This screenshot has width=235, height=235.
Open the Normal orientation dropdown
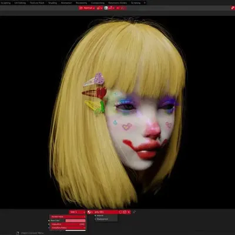pyautogui.click(x=87, y=8)
